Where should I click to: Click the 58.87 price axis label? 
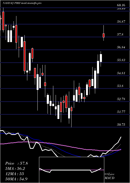click(121, 22)
